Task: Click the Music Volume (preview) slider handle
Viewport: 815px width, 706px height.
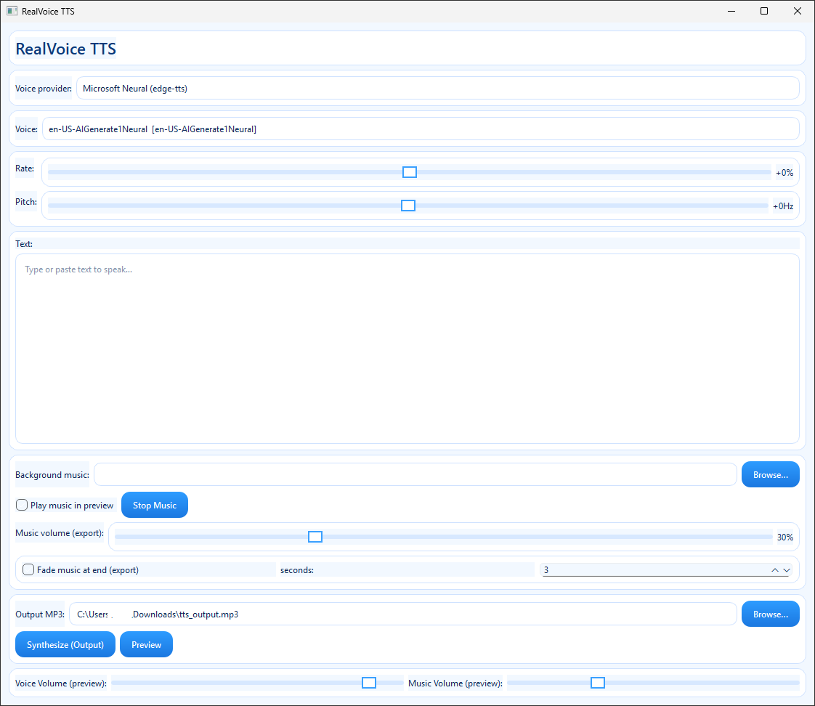Action: tap(598, 683)
